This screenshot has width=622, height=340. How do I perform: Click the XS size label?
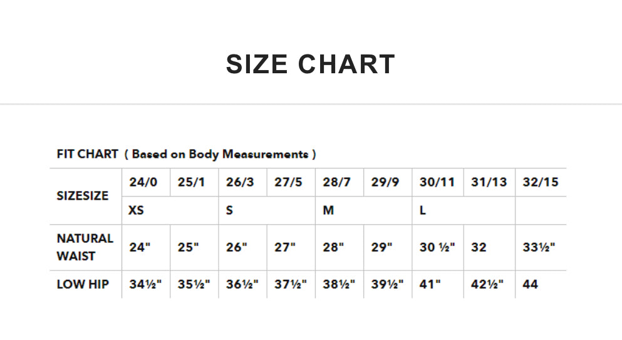136,210
